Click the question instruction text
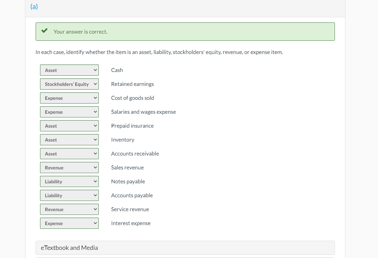 [x=159, y=52]
